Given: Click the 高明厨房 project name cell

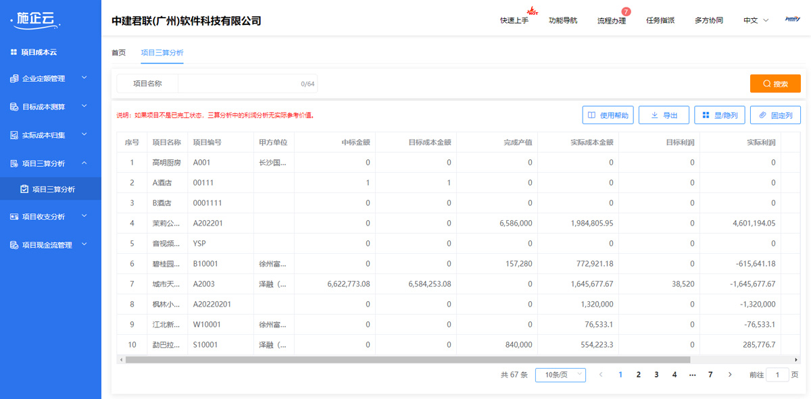Looking at the screenshot, I should point(167,163).
